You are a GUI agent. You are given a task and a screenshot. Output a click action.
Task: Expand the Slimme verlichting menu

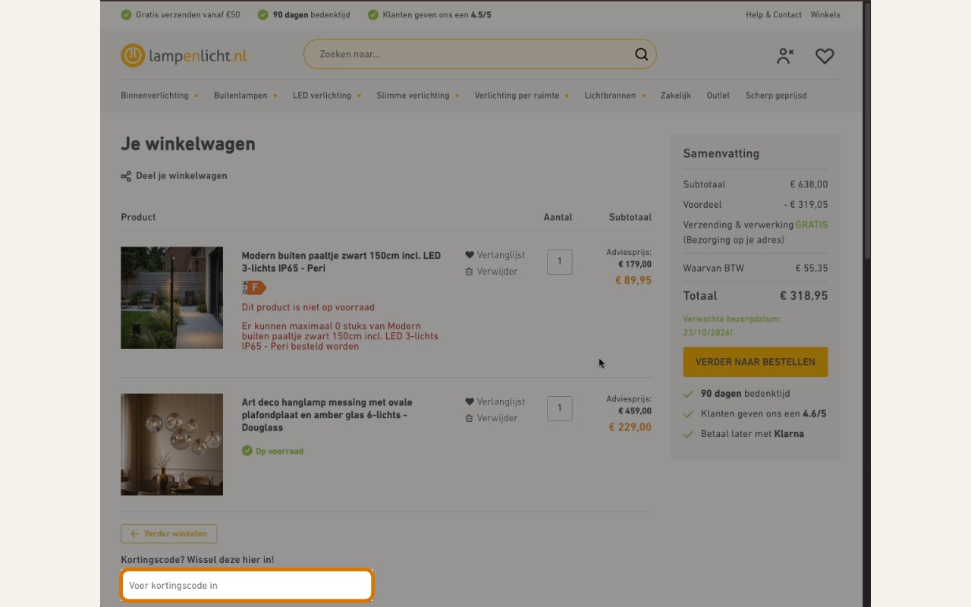(x=417, y=96)
